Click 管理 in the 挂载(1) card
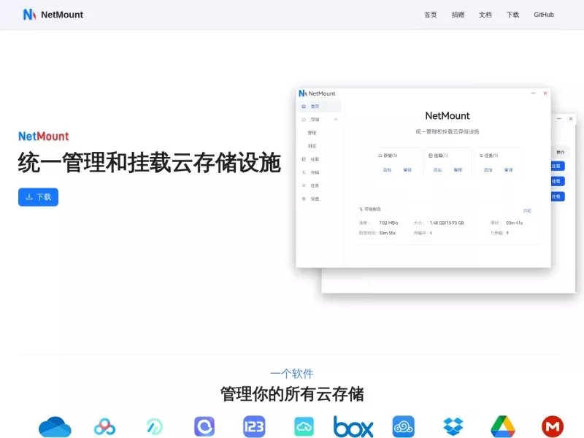This screenshot has width=584, height=438. (x=458, y=170)
